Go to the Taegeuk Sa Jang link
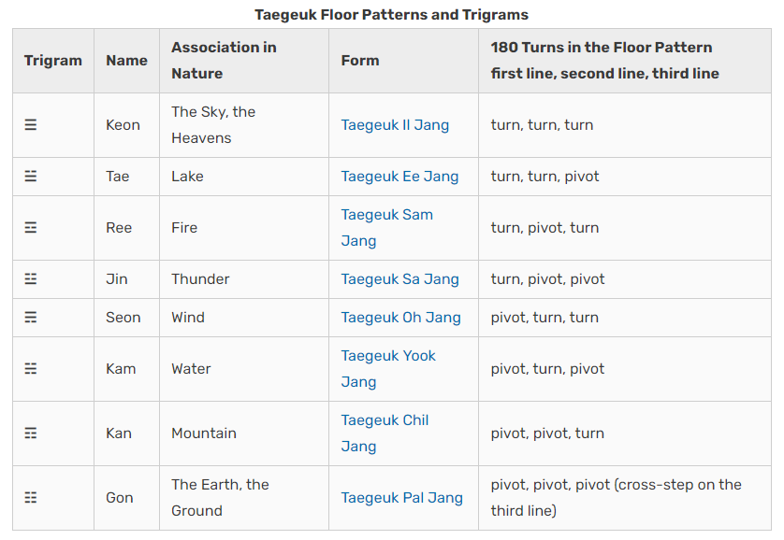 [x=399, y=279]
